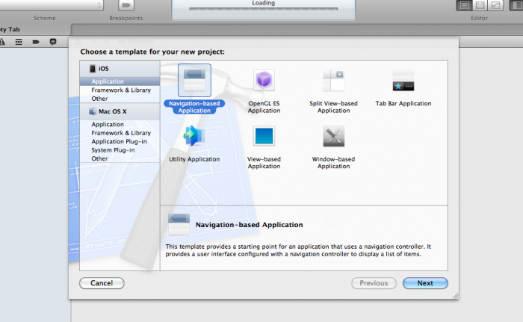The width and height of the screenshot is (523, 322).
Task: Click the Navigation-based Application icon in description pane
Action: (179, 225)
